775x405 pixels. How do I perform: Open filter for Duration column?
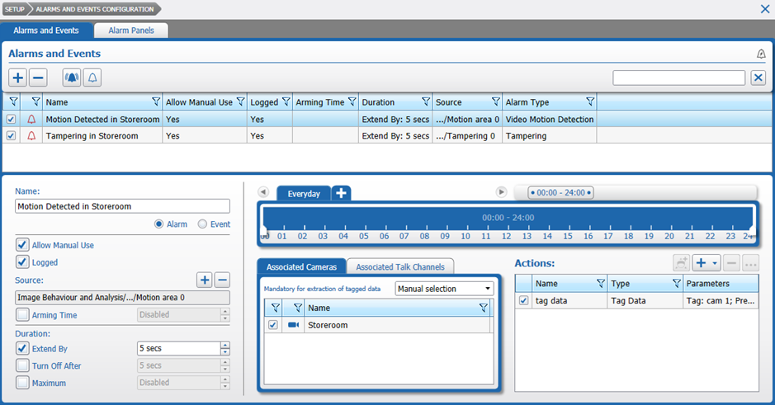(x=426, y=101)
